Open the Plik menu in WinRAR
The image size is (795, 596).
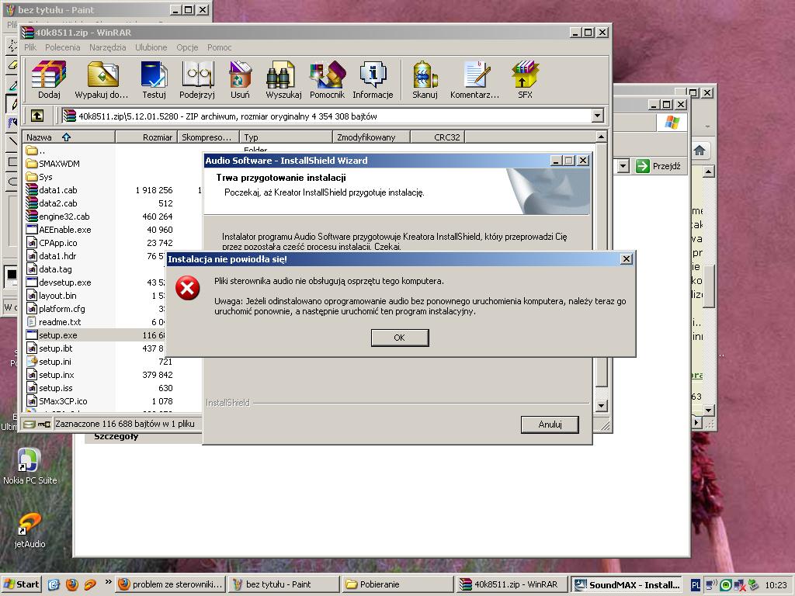coord(30,47)
